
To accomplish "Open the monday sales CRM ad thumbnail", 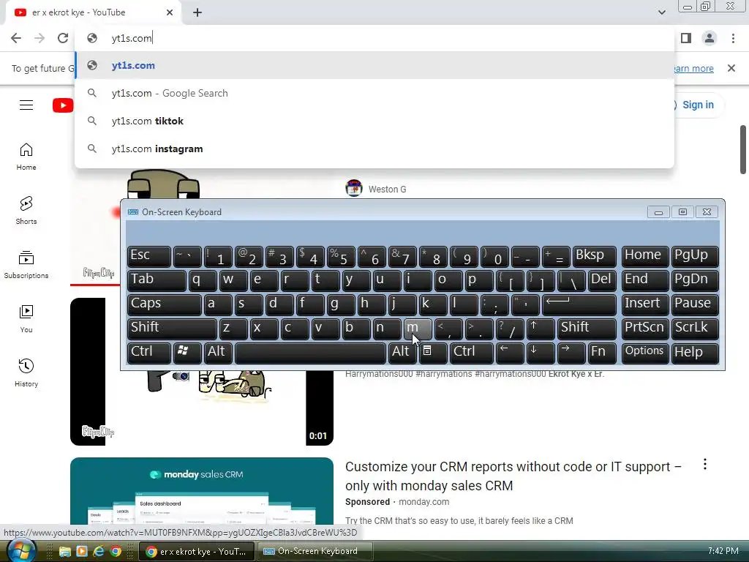I will (202, 491).
